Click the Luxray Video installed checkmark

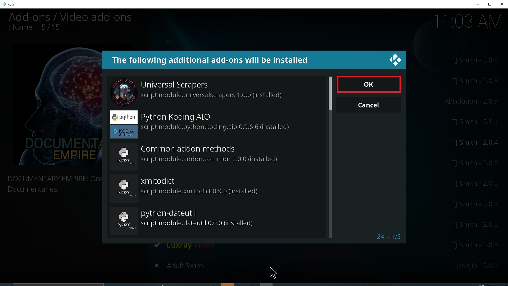[x=157, y=245]
